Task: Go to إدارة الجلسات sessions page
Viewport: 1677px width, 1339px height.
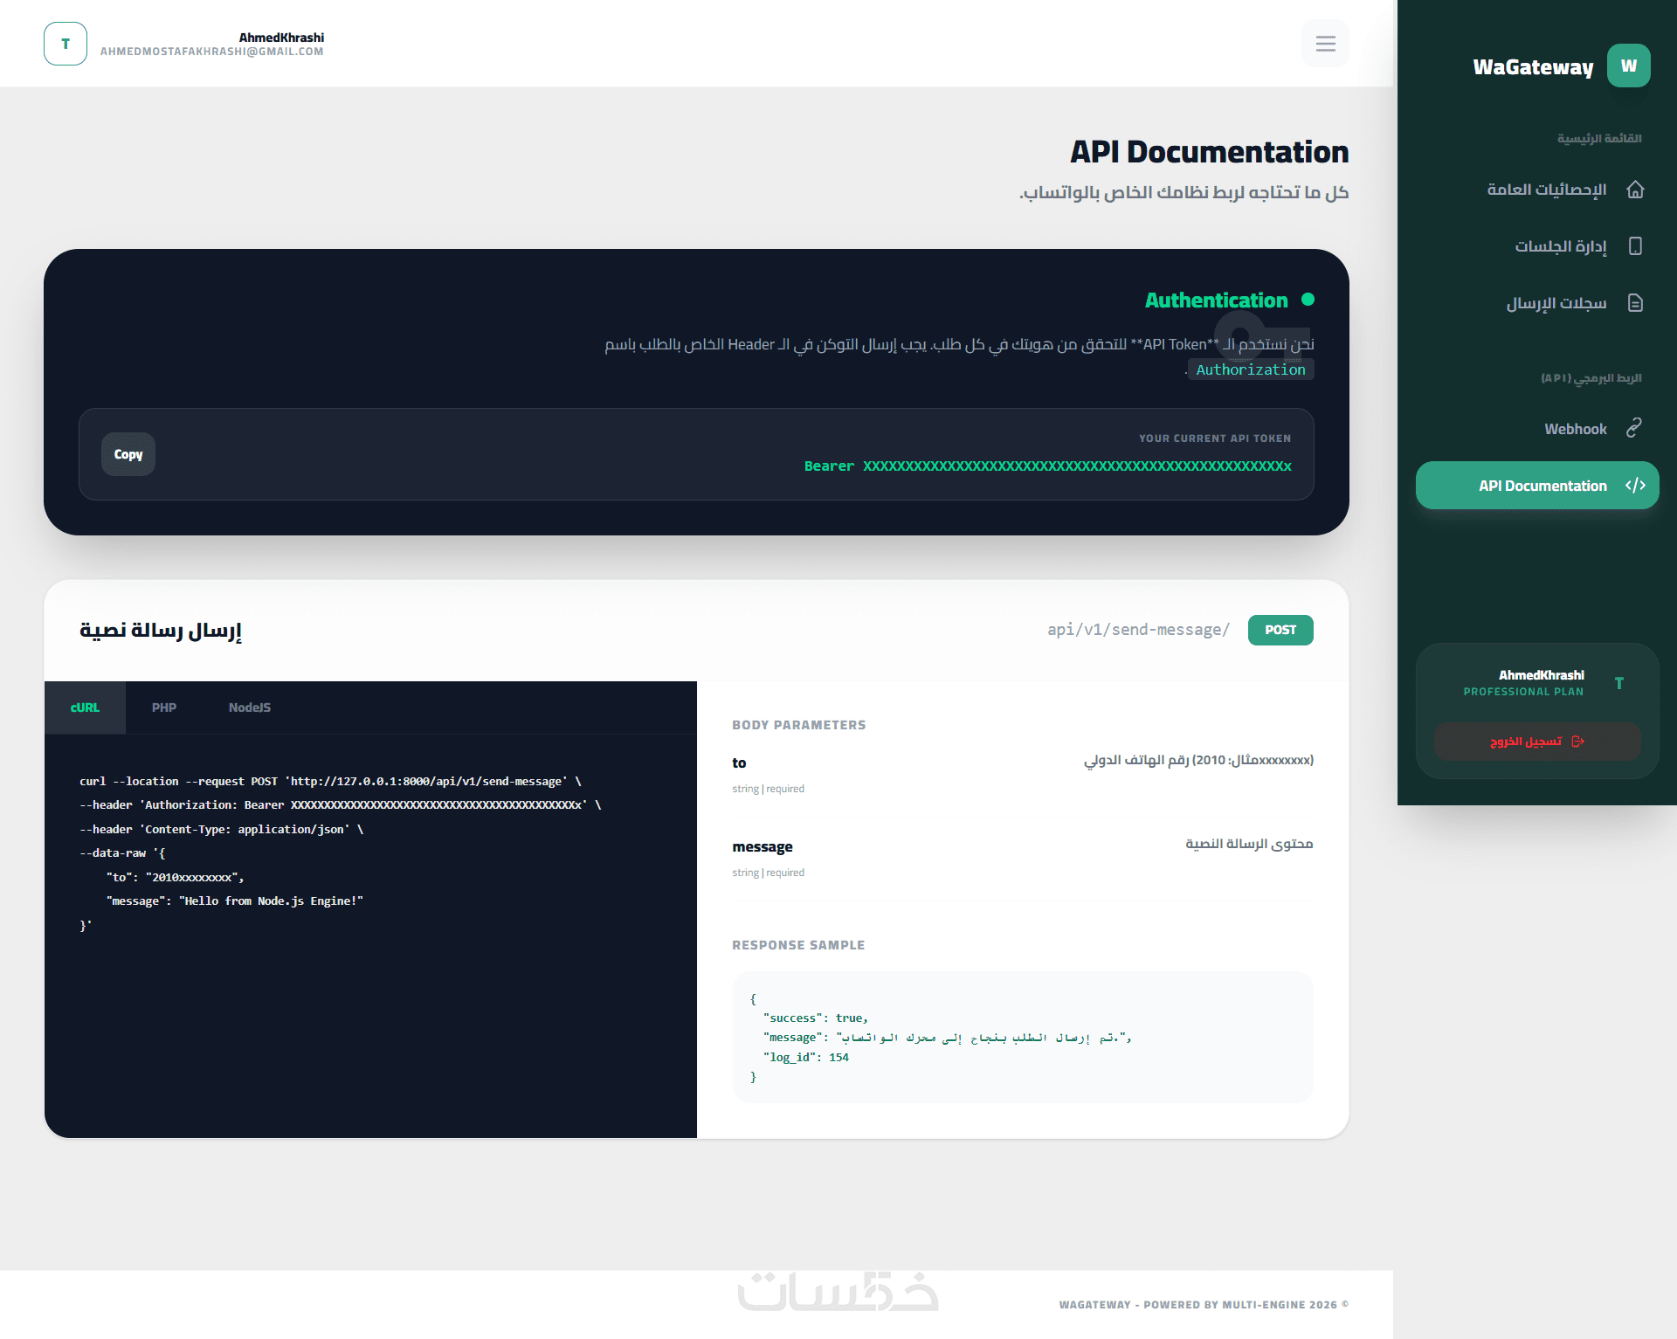Action: [x=1560, y=246]
